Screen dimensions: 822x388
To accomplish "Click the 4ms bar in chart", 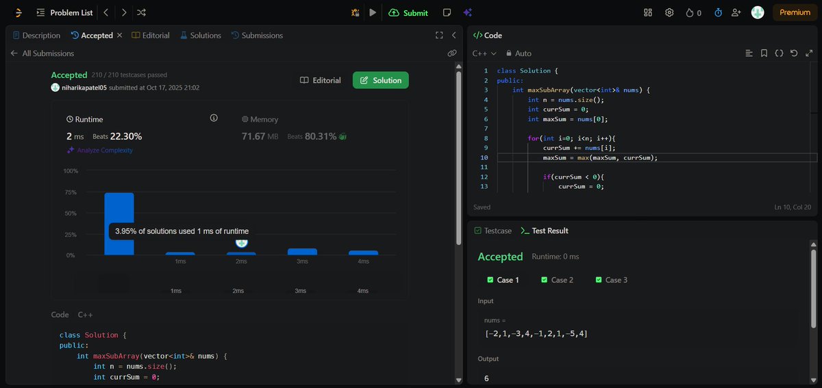I will click(x=363, y=253).
